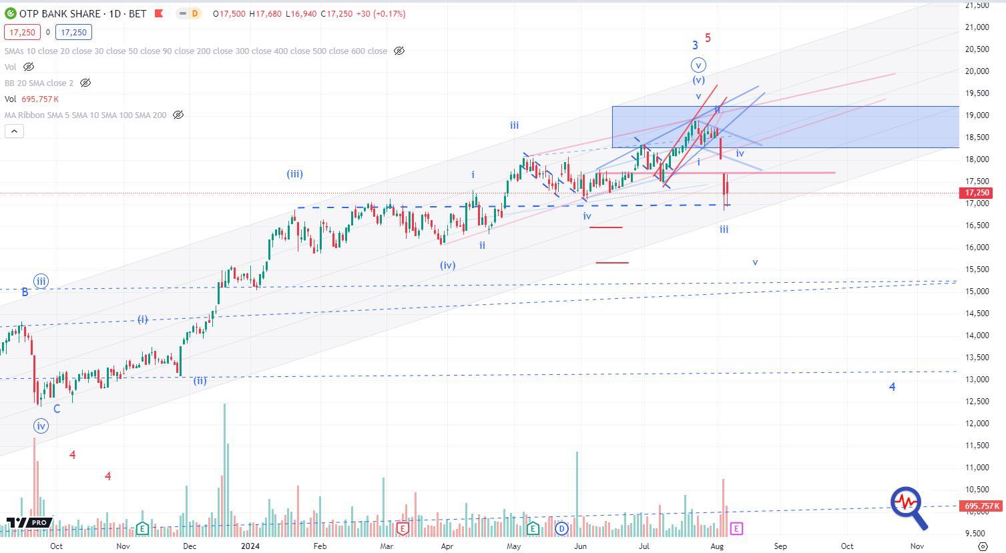1006x553 pixels.
Task: Click the blue buy price 17,250 button
Action: (x=73, y=32)
